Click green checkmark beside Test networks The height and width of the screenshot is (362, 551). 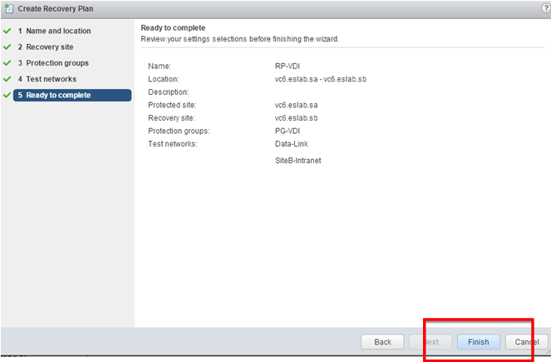coord(7,79)
